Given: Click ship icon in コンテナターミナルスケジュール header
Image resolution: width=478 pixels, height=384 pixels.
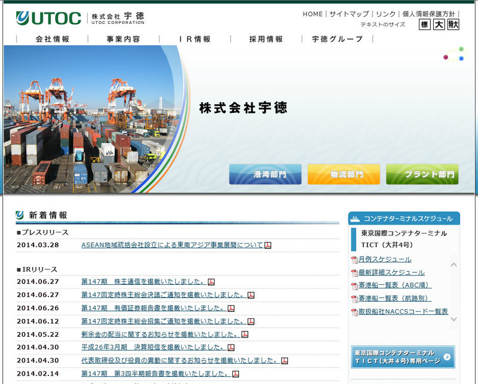Looking at the screenshot, I should coord(356,219).
